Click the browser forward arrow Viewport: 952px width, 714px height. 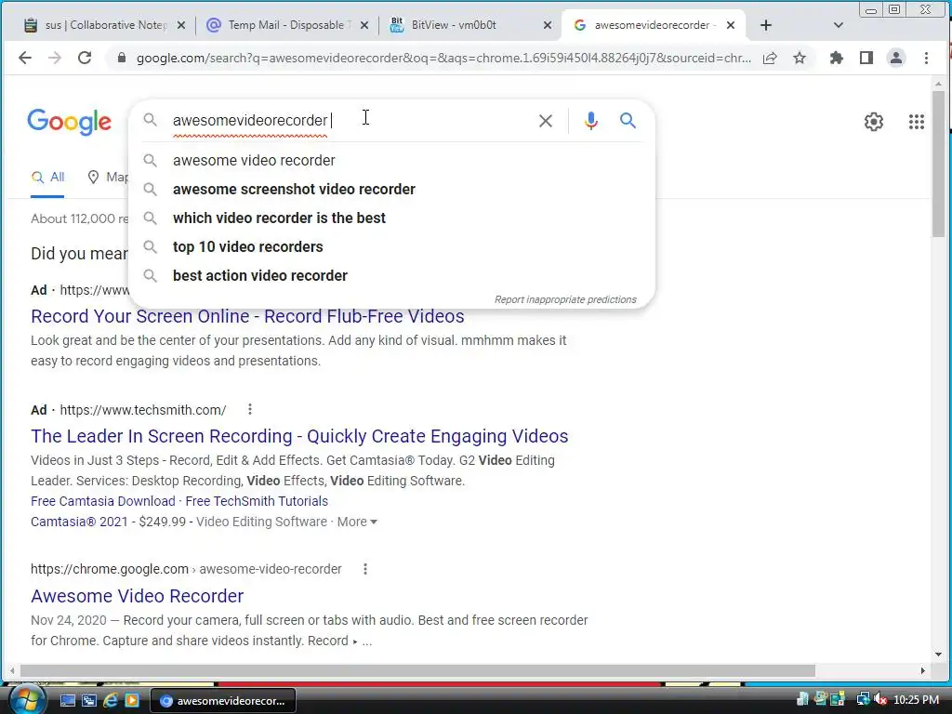coord(55,58)
